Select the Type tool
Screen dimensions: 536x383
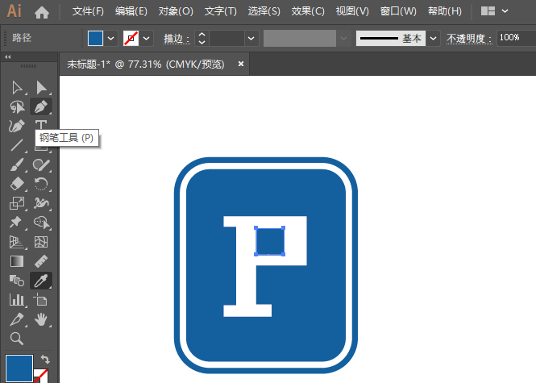click(x=40, y=126)
